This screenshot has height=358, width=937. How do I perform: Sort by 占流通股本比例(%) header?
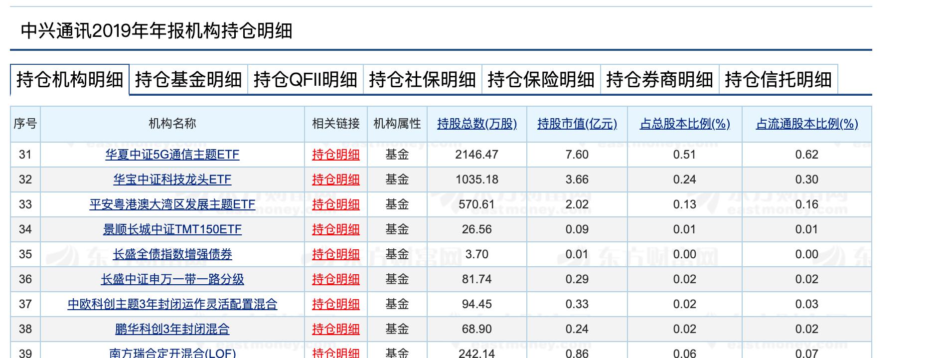point(807,124)
